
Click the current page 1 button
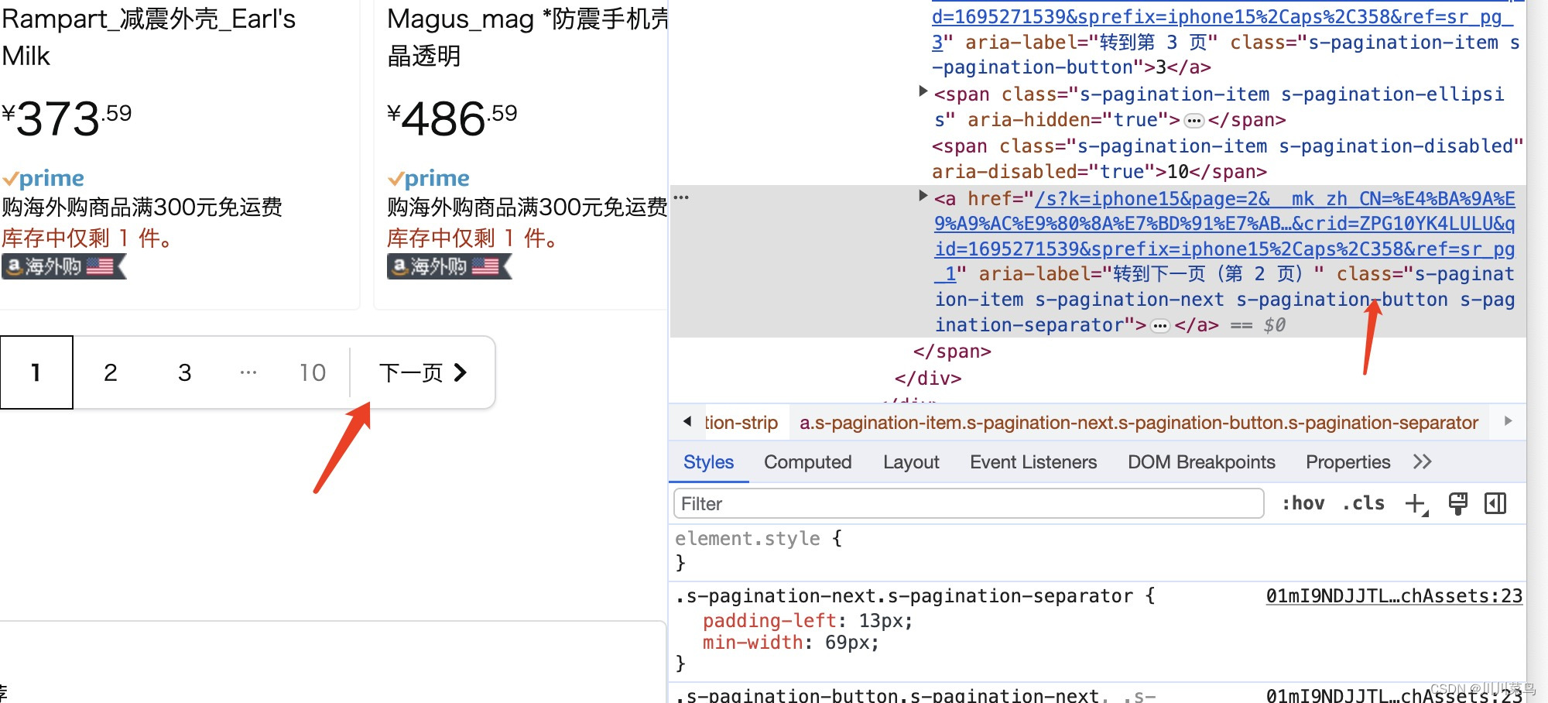[36, 372]
